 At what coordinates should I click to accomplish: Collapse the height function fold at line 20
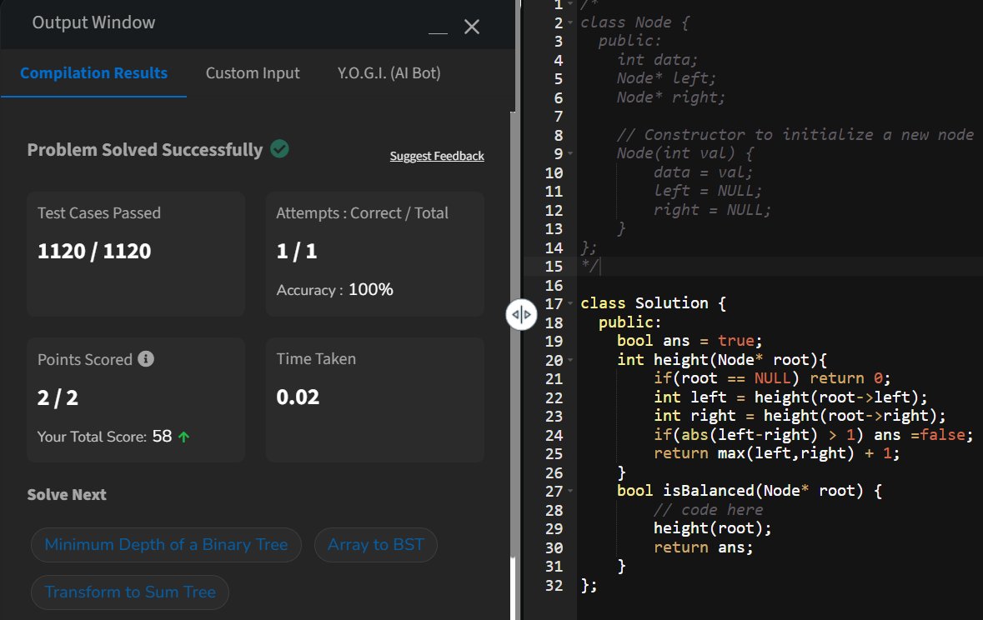click(x=570, y=360)
